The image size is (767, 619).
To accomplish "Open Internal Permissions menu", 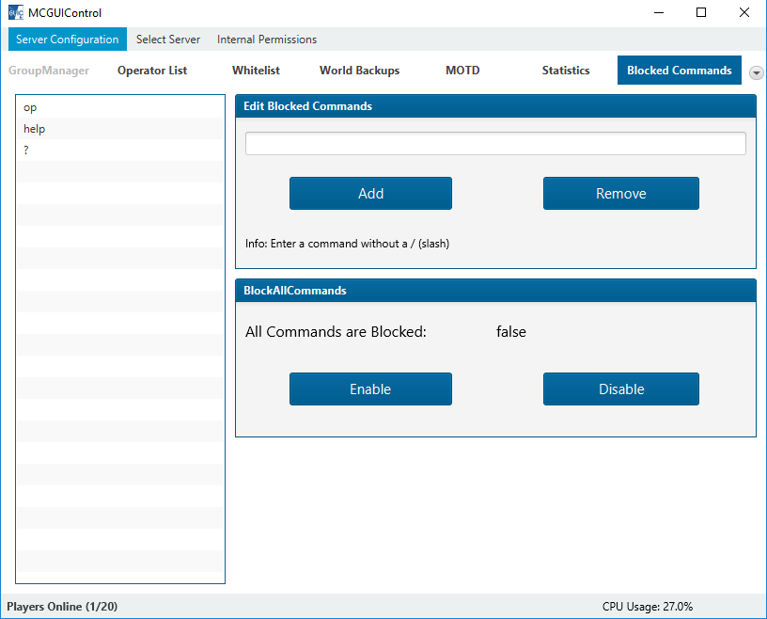I will coord(267,40).
